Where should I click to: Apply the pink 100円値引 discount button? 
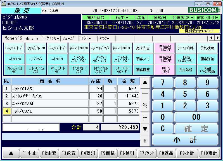165,70
